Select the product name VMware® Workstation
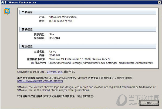The height and width of the screenshot is (109, 162). click(x=63, y=17)
